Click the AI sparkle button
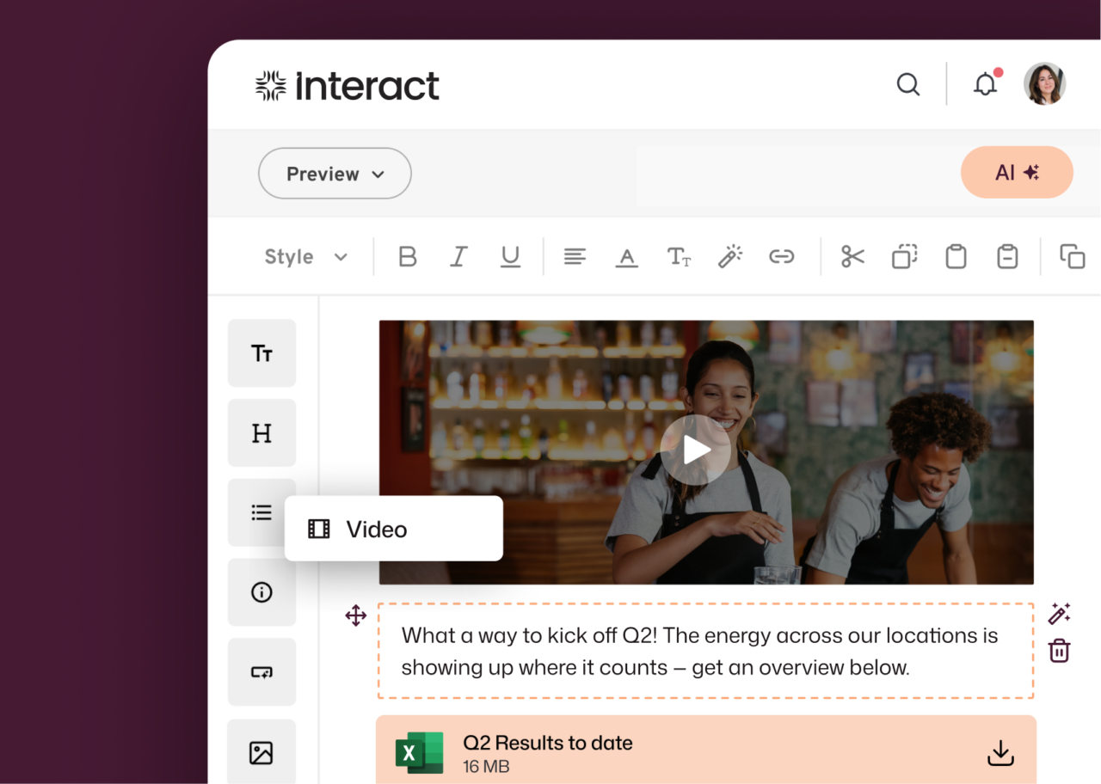This screenshot has height=784, width=1101. tap(1017, 172)
